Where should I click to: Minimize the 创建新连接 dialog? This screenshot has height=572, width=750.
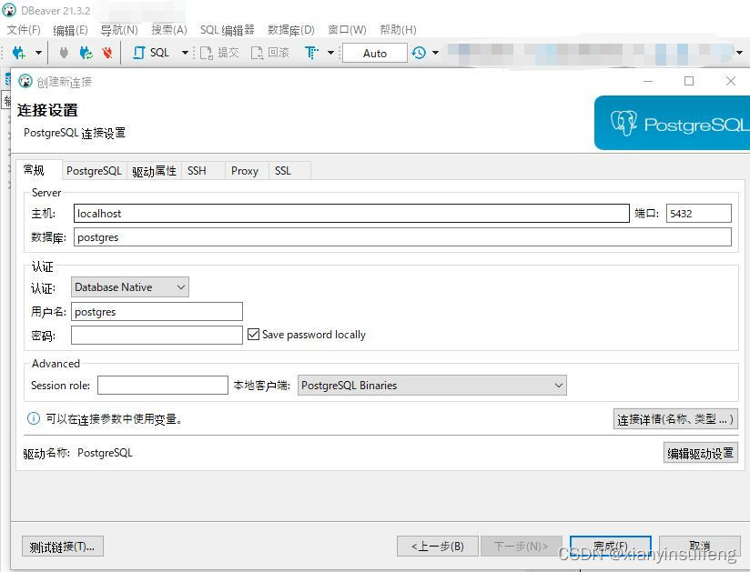click(x=648, y=81)
